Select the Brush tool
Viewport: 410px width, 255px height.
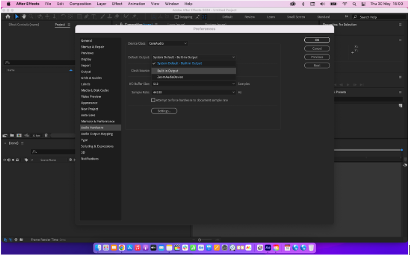[103, 17]
